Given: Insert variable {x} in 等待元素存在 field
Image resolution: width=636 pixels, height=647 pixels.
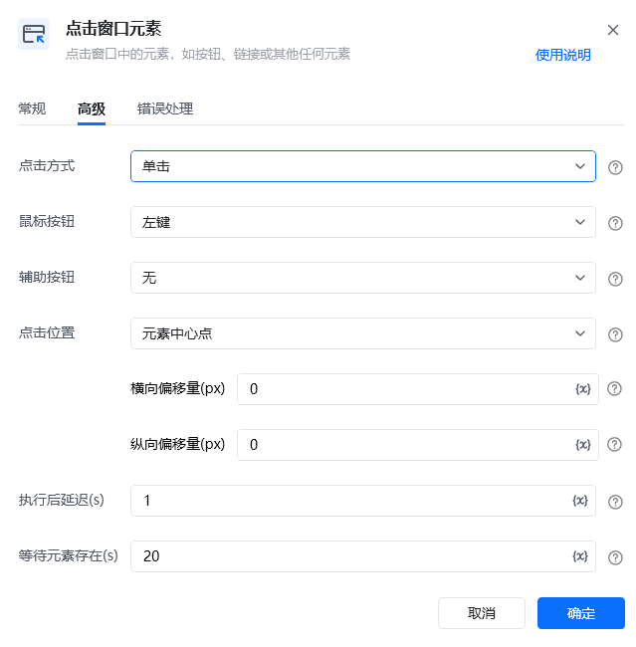Looking at the screenshot, I should [x=580, y=556].
